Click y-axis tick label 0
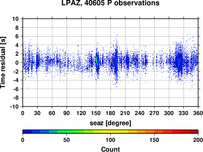Screen dimensions: 203x152 coord(17,63)
